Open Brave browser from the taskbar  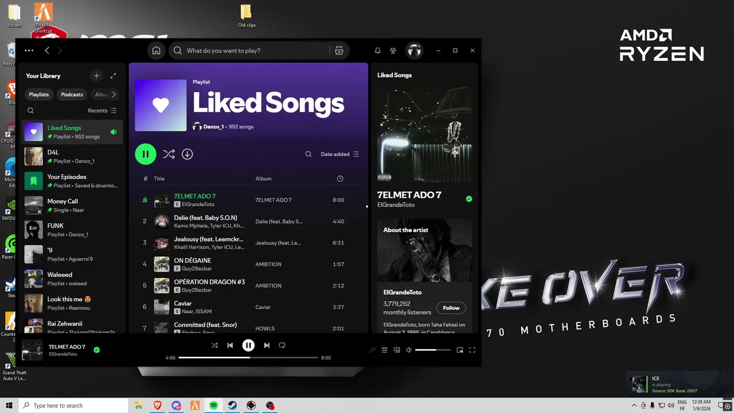point(157,406)
